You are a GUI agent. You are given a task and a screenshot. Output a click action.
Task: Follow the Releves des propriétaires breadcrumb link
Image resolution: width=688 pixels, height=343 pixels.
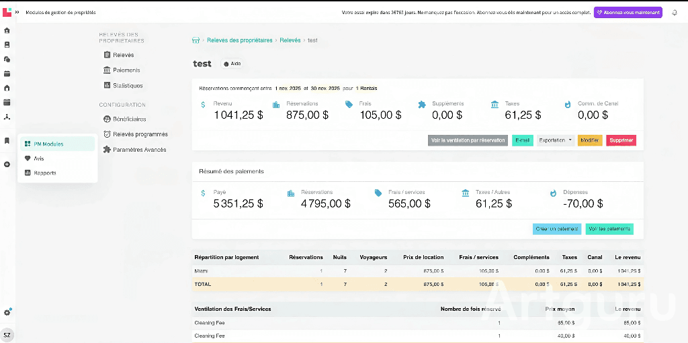point(240,40)
